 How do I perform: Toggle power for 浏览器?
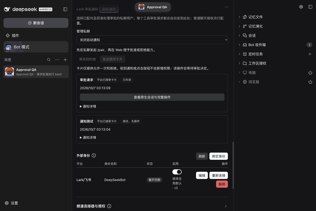310,82
